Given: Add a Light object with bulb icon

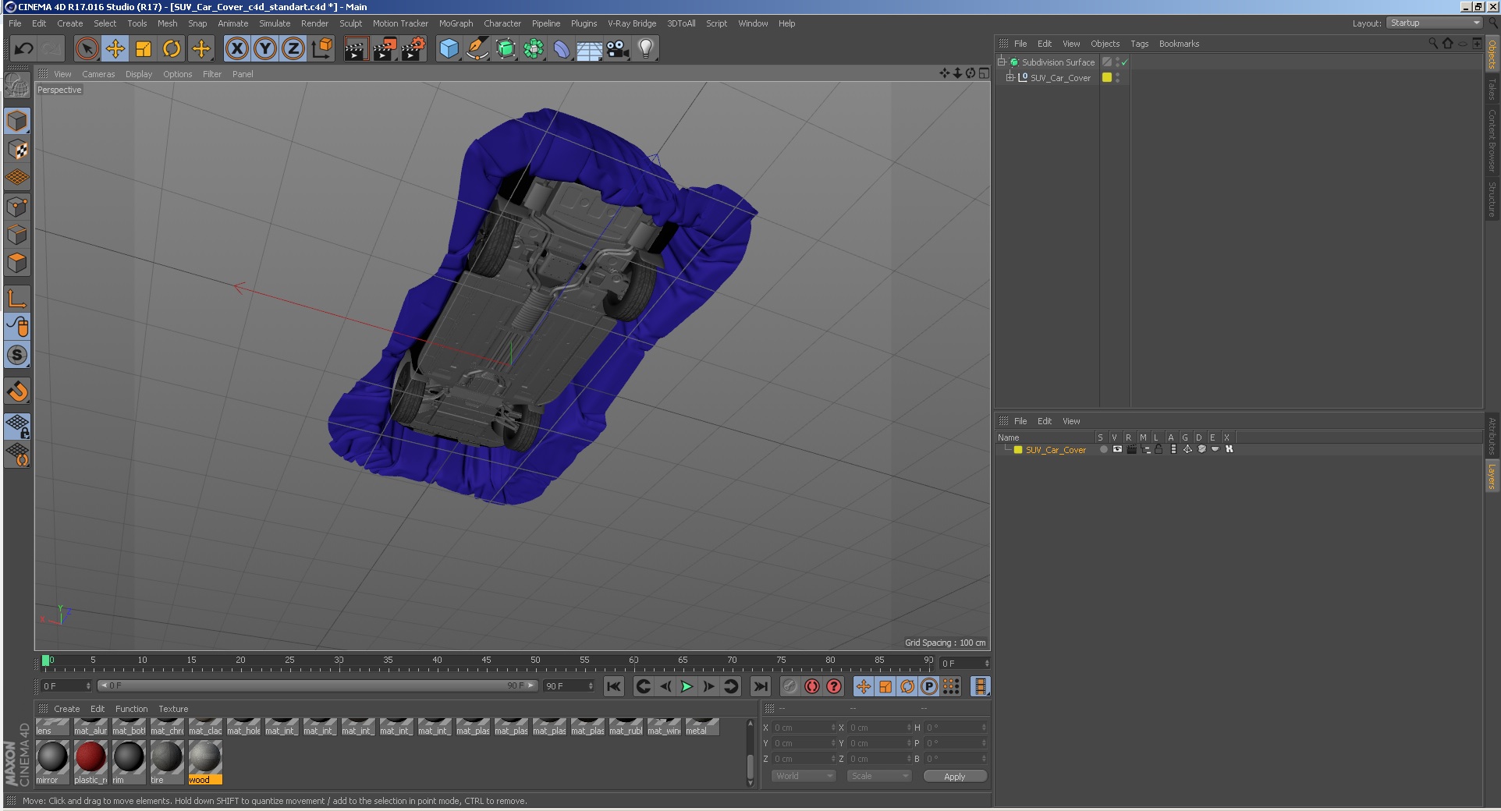Looking at the screenshot, I should pos(645,49).
